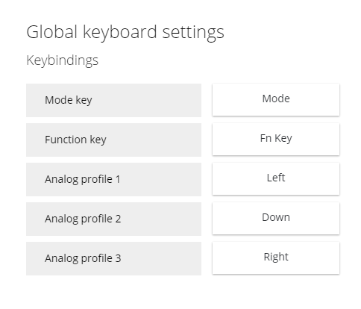Select the Left keybinding button

276,178
